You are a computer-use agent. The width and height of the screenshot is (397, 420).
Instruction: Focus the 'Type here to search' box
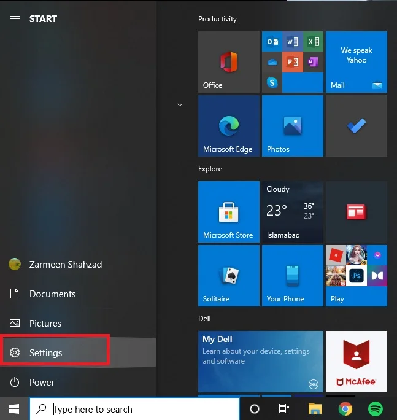pyautogui.click(x=134, y=409)
